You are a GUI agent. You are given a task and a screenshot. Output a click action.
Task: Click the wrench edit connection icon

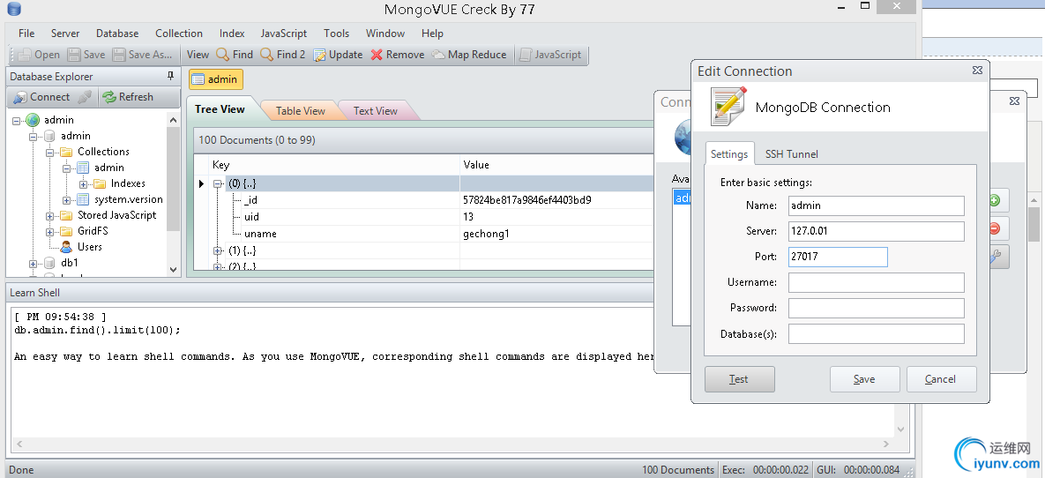pos(994,258)
